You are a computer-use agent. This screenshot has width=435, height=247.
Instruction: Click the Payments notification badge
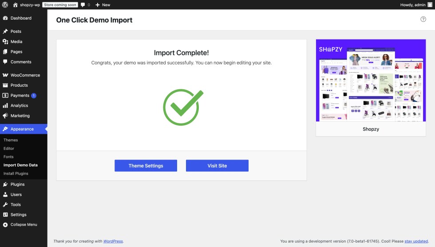[x=34, y=96]
